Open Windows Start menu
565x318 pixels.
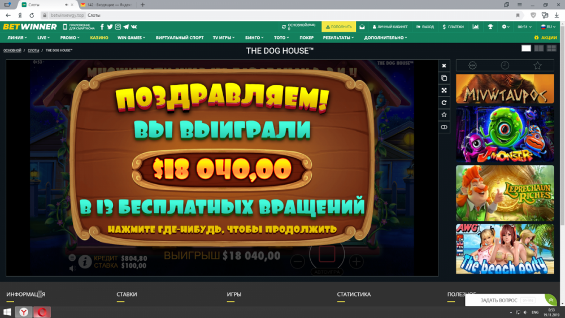click(x=7, y=312)
